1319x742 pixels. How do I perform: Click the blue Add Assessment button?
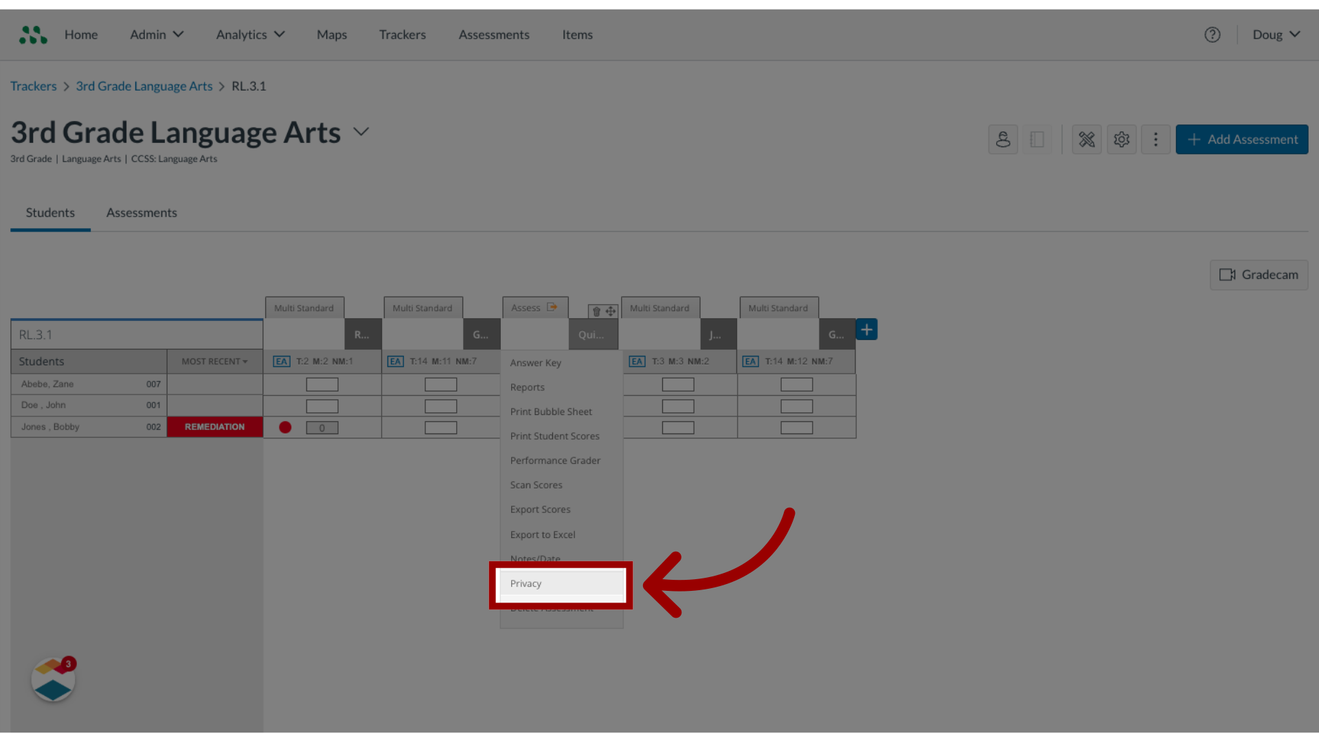1242,139
